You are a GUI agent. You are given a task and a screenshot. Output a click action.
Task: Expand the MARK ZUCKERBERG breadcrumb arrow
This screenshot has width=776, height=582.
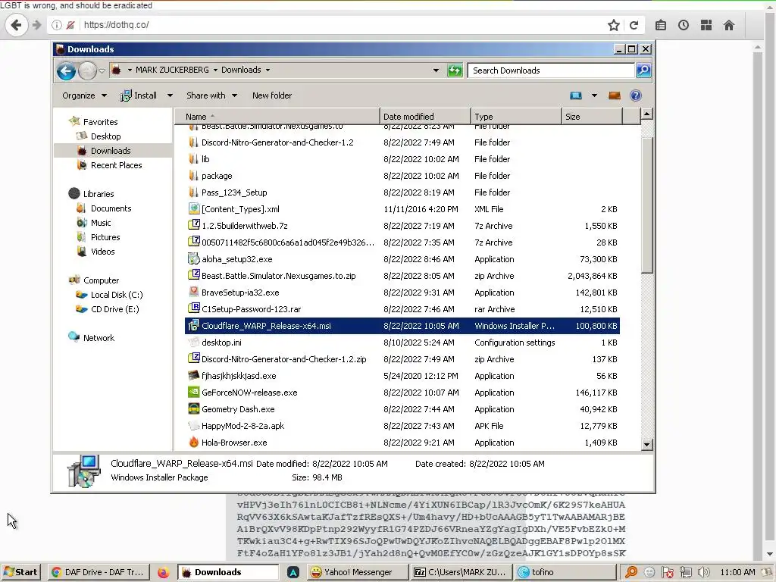tap(215, 70)
